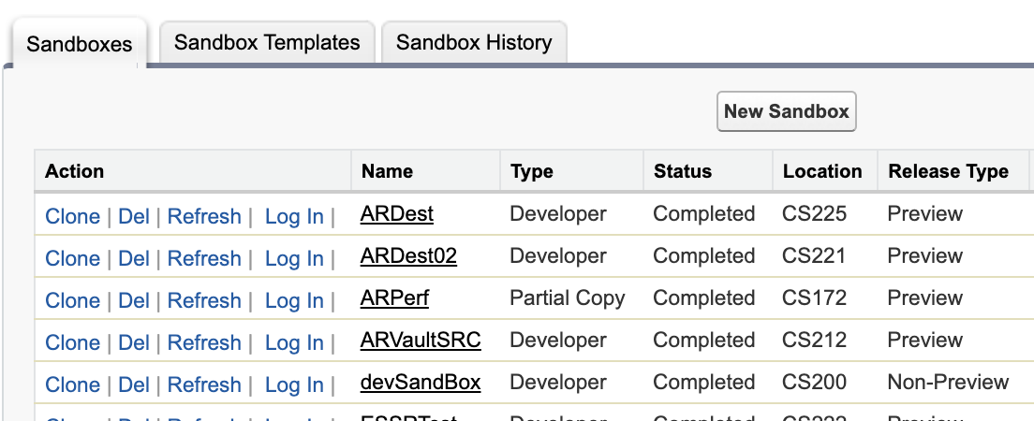Screen dimensions: 1034x421
Task: Clone the devSandBox sandbox
Action: tap(72, 385)
